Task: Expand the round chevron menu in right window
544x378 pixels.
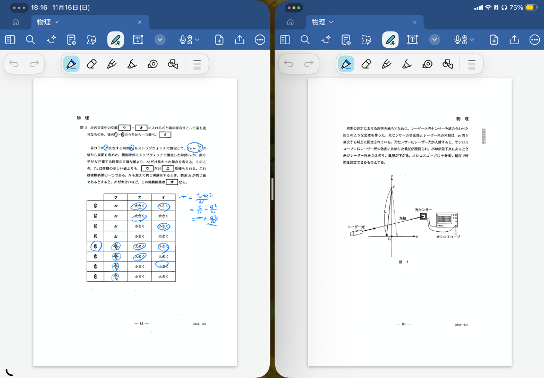Action: click(x=435, y=40)
